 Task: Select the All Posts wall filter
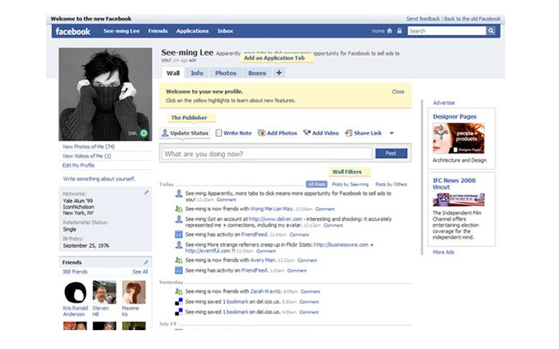click(317, 184)
